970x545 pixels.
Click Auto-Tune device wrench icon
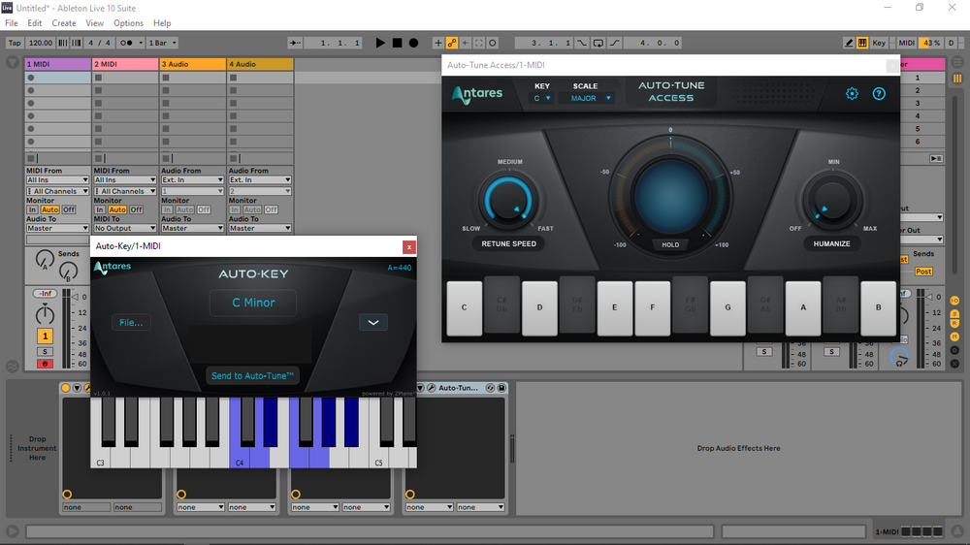pyautogui.click(x=432, y=388)
